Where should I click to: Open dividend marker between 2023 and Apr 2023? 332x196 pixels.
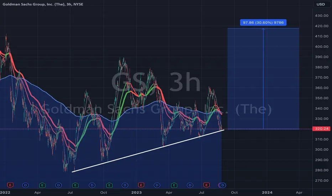pyautogui.click(x=157, y=185)
